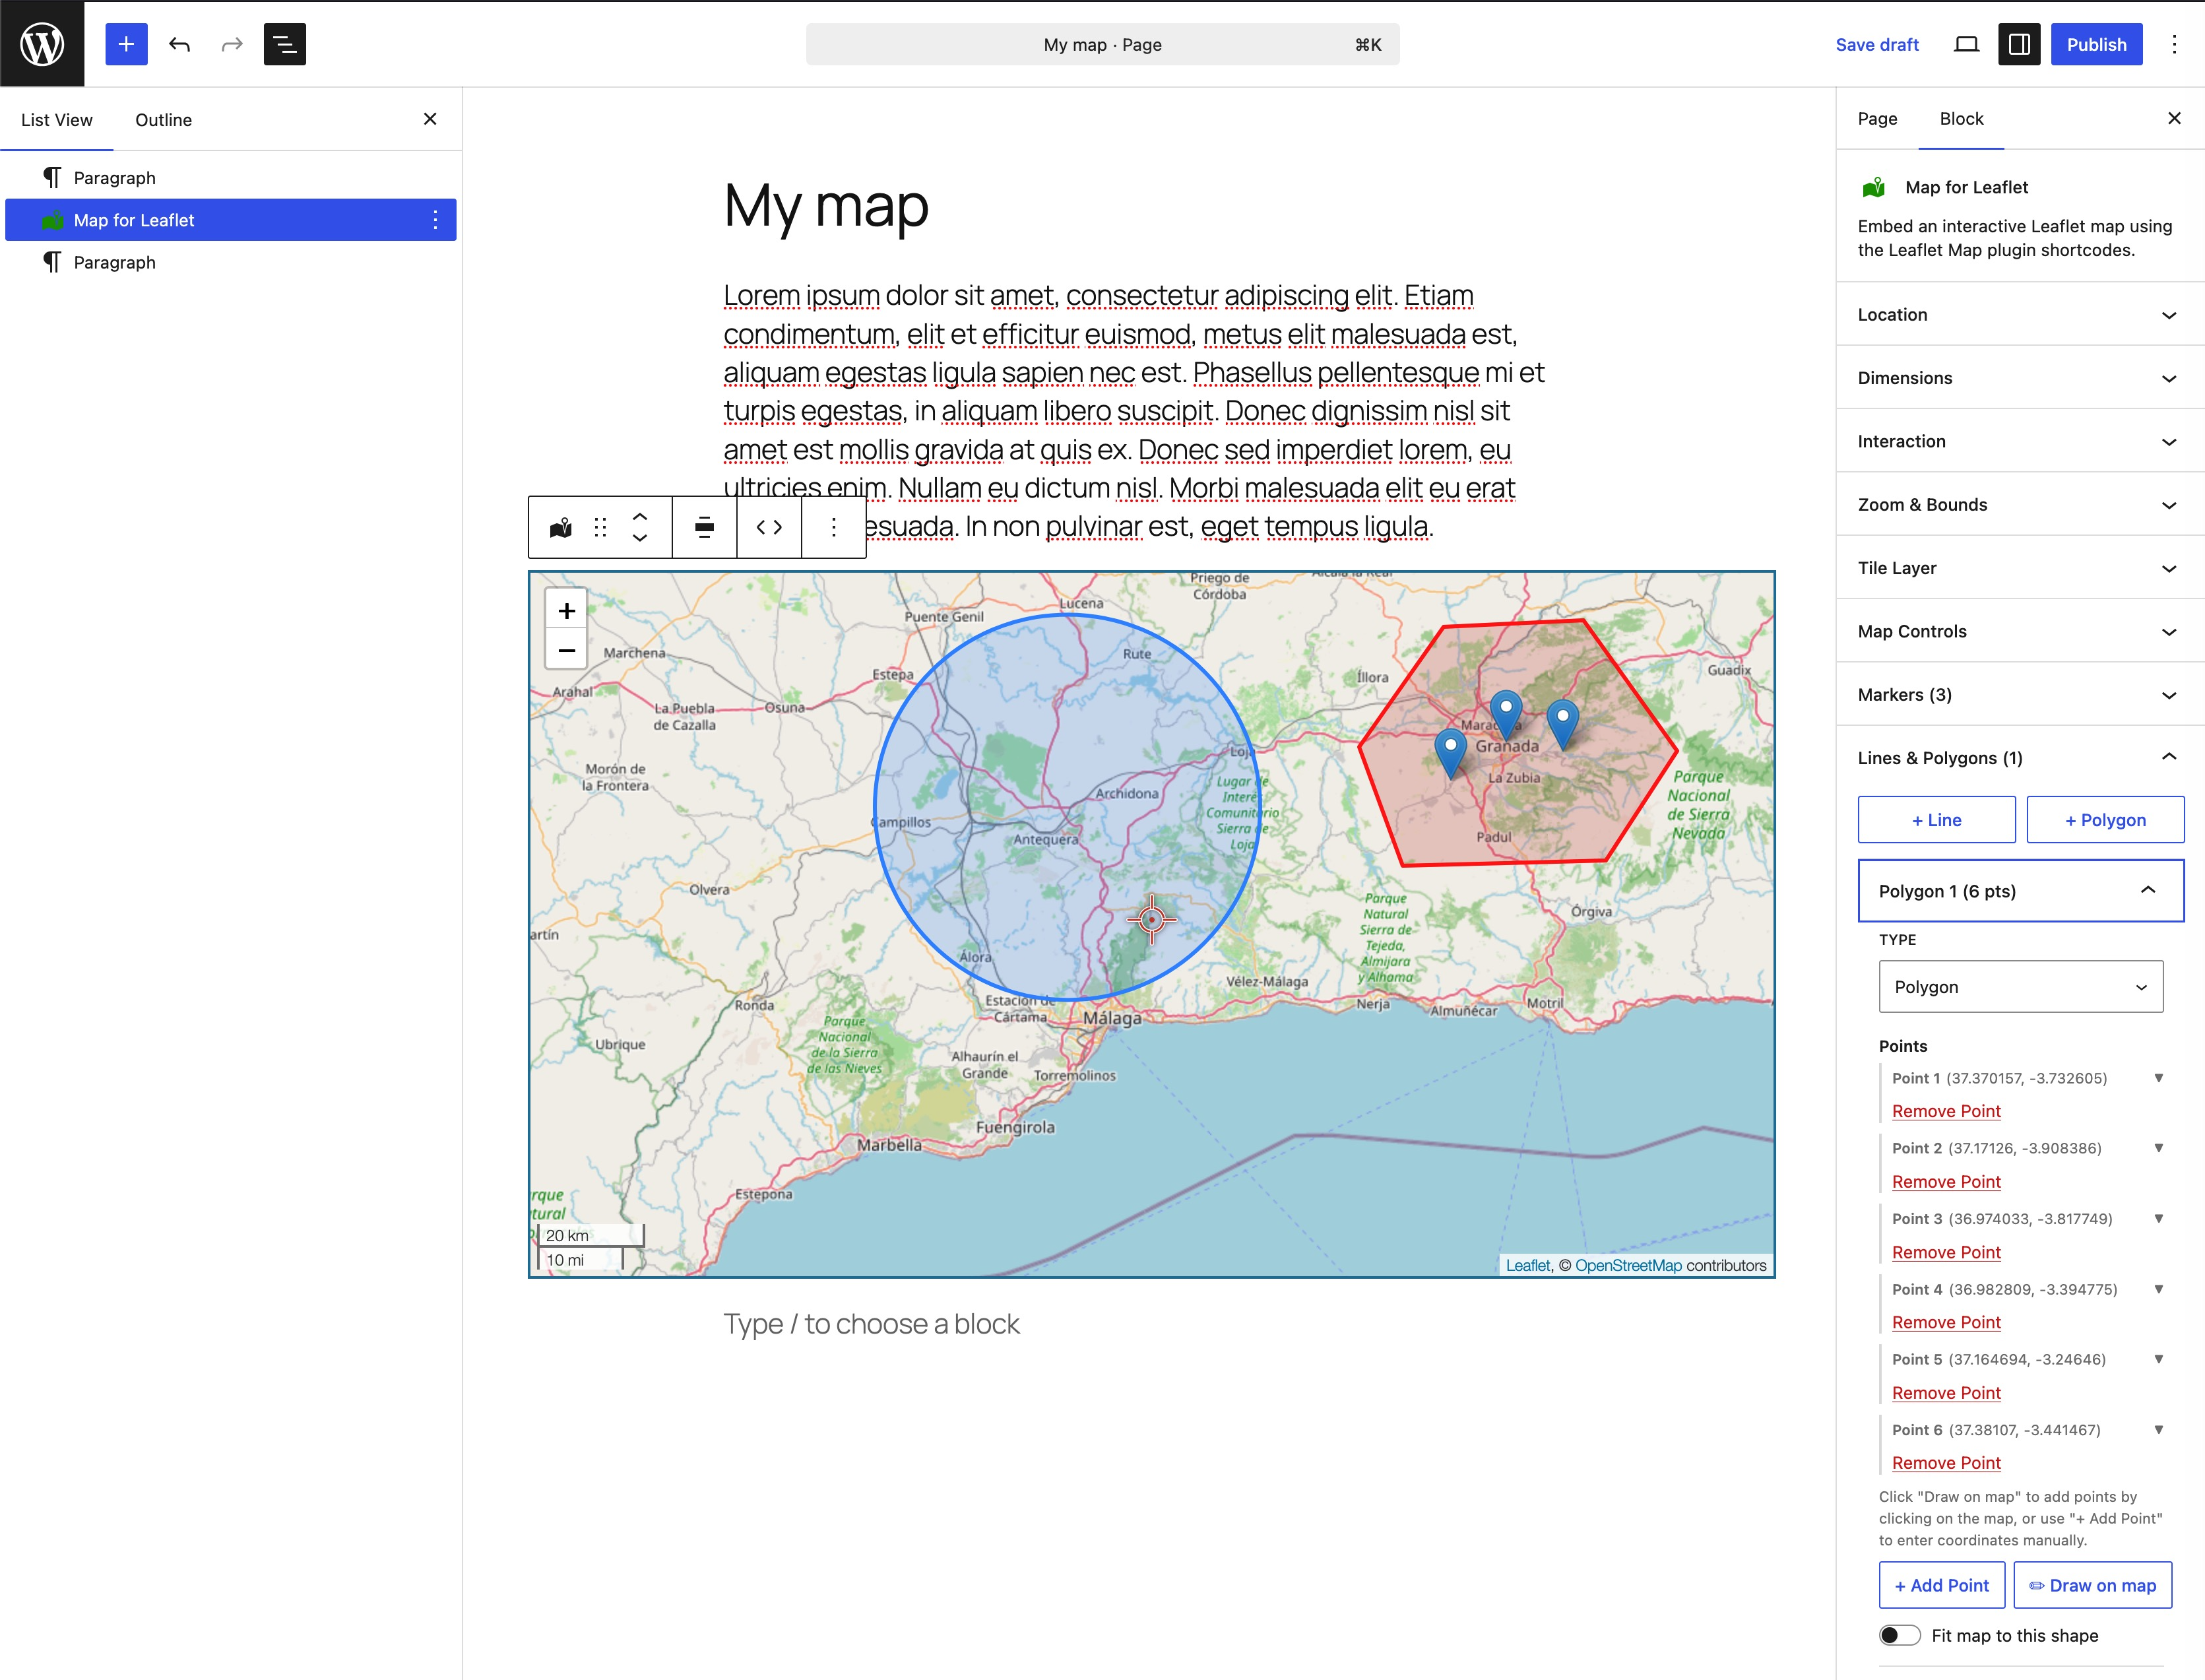Open the shape TYPE Polygon dropdown

(2020, 987)
